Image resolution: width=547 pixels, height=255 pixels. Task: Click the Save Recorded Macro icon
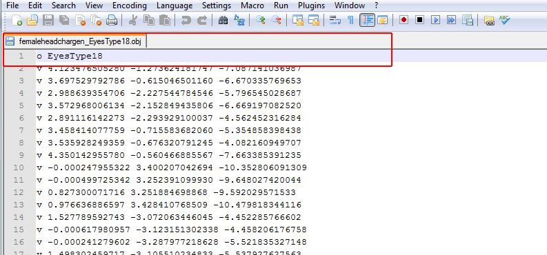(467, 20)
